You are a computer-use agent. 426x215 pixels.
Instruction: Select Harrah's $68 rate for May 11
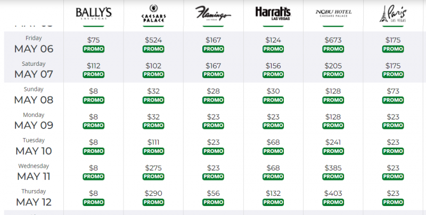(x=274, y=167)
